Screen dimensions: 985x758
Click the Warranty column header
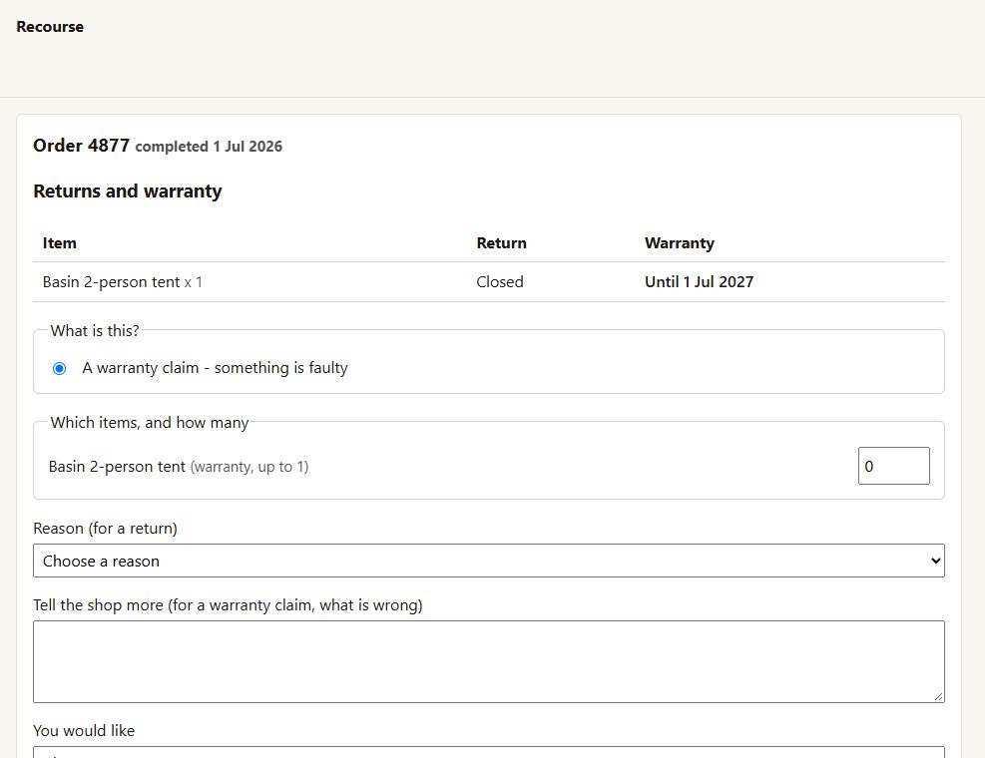[x=680, y=243]
